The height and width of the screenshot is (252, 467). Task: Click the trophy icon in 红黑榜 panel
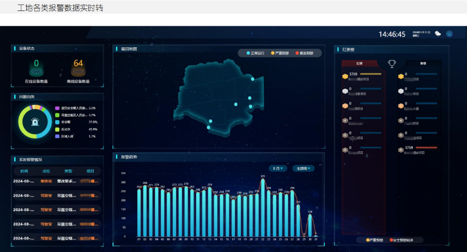tap(392, 64)
